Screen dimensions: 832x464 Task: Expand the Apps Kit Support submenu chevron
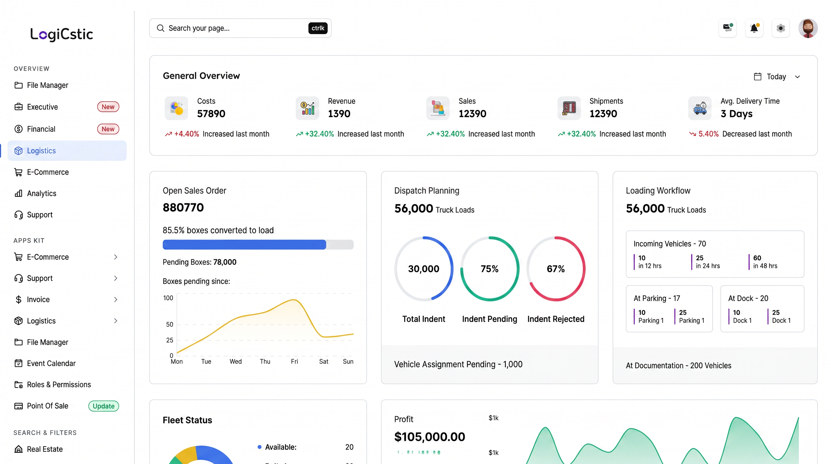coord(115,278)
